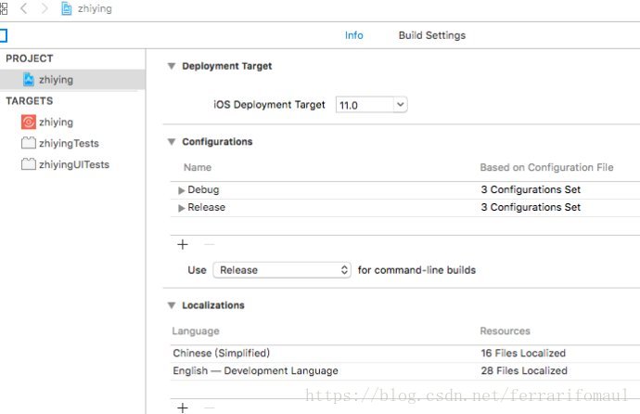Viewport: 640px width, 414px height.
Task: Click the Name column header
Action: 198,167
